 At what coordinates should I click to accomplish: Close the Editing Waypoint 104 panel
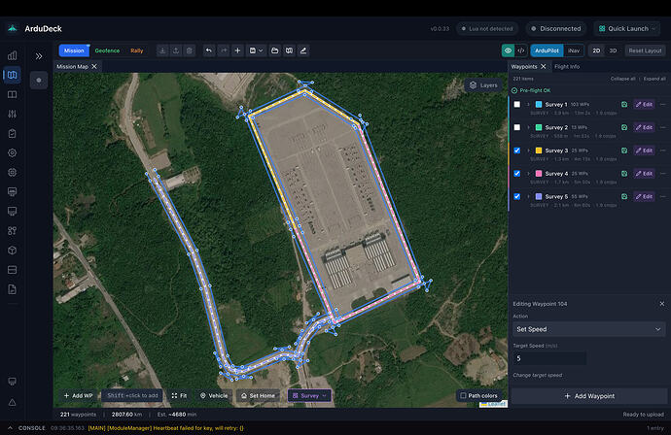[x=662, y=304]
